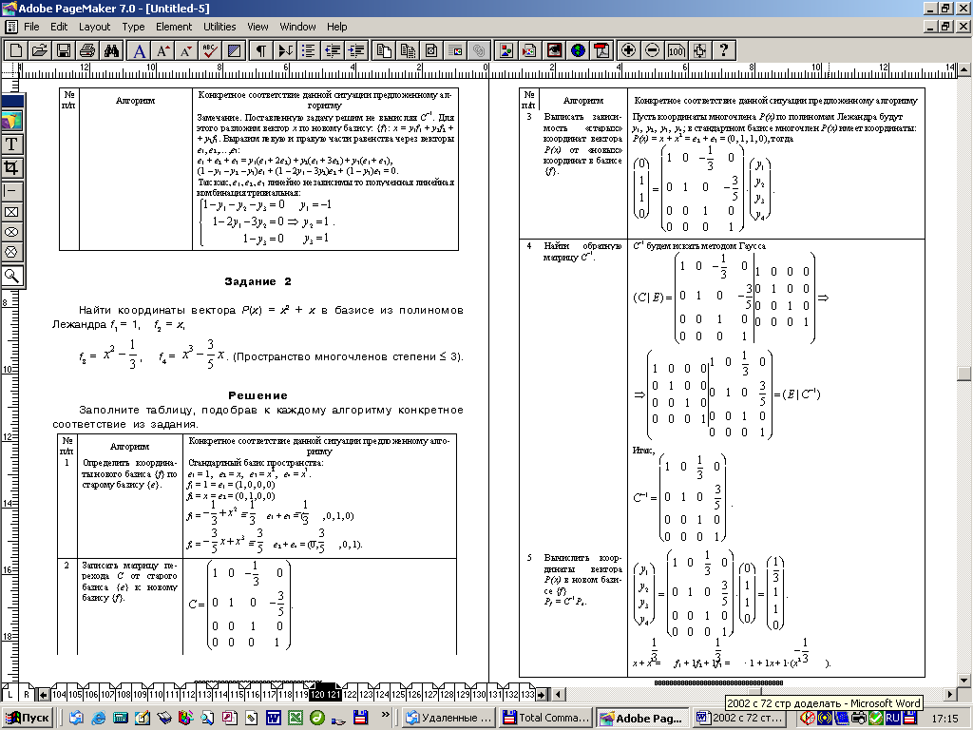Click the Remove Pages icon
This screenshot has width=973, height=730.
(408, 50)
